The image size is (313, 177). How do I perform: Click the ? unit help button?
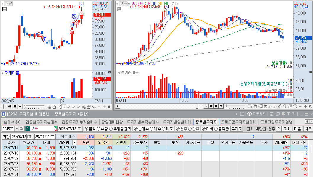click(x=278, y=129)
